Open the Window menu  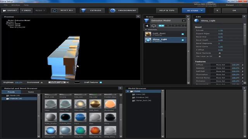click(15, 5)
